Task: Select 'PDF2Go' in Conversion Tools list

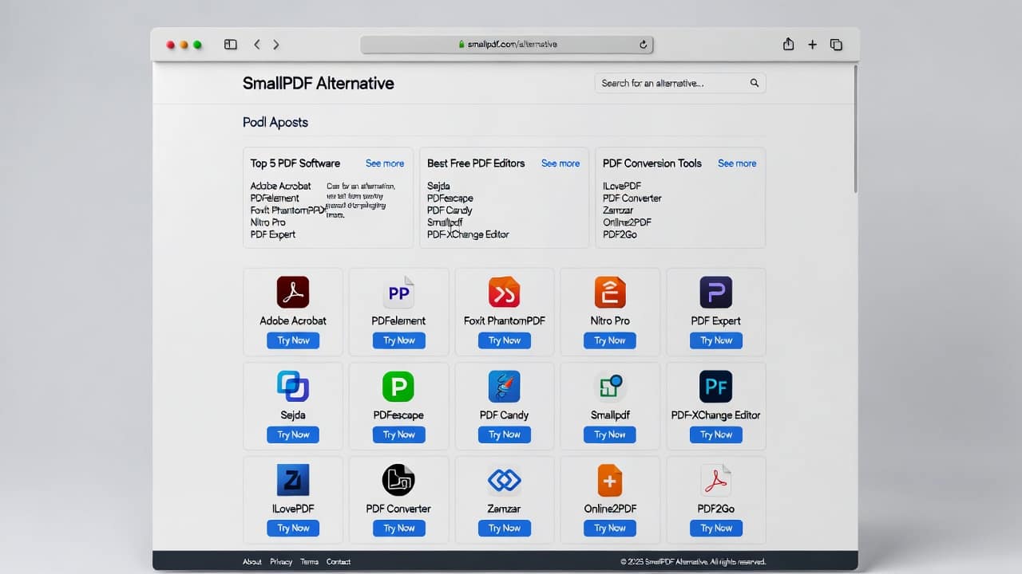Action: [620, 234]
